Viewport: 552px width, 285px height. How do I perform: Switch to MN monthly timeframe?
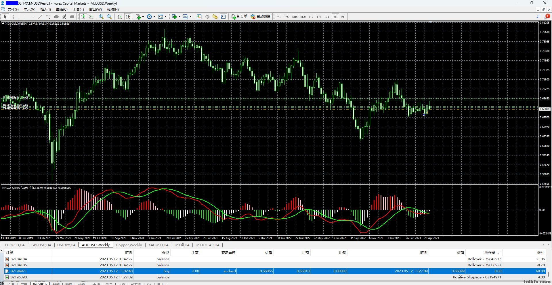(343, 17)
